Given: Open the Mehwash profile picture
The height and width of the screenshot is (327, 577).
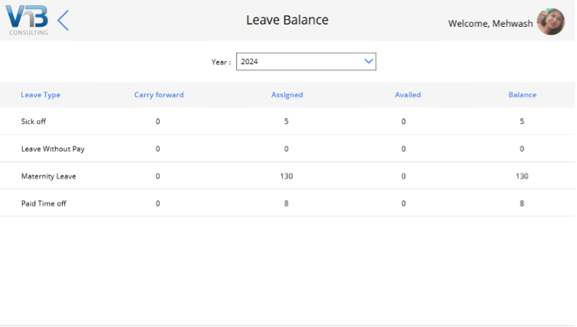Looking at the screenshot, I should 550,21.
